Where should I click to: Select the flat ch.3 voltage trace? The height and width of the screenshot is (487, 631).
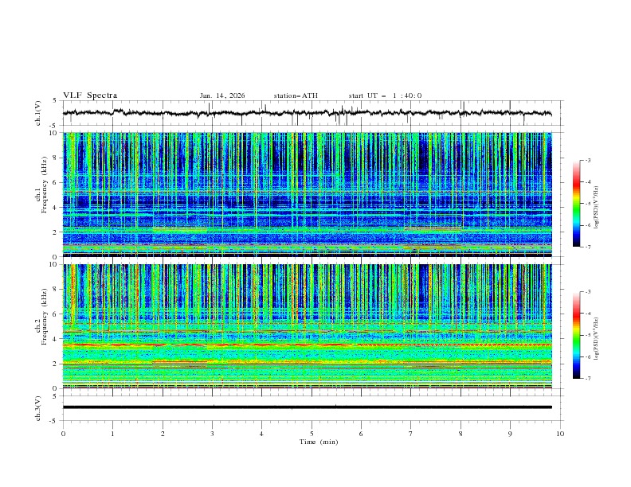click(311, 407)
